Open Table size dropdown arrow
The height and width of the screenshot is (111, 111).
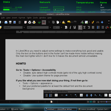(89, 22)
